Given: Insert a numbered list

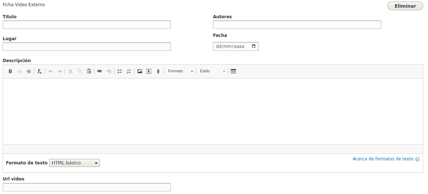Looking at the screenshot, I should click(129, 71).
